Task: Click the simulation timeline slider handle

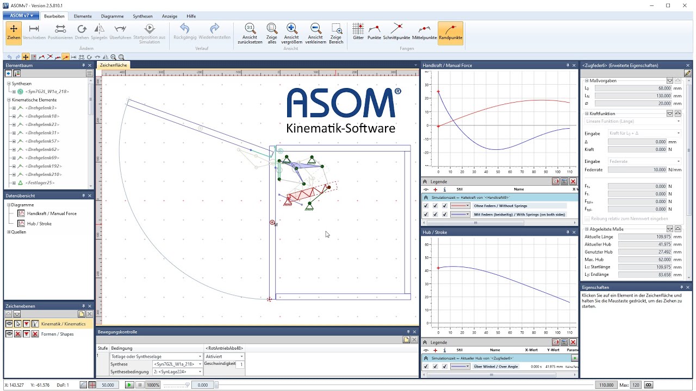Action: (x=216, y=384)
